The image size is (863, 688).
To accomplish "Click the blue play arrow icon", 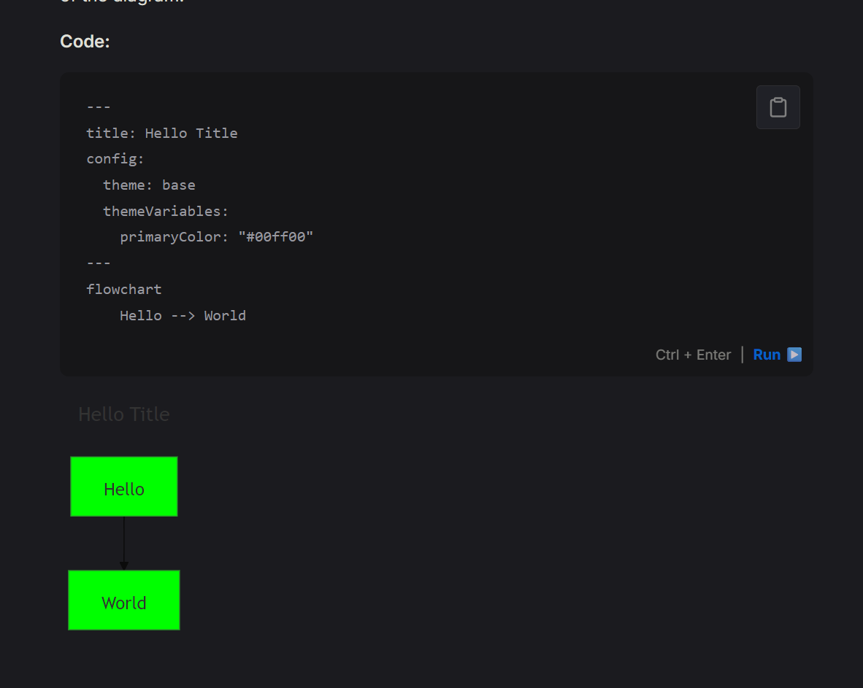I will pos(794,354).
